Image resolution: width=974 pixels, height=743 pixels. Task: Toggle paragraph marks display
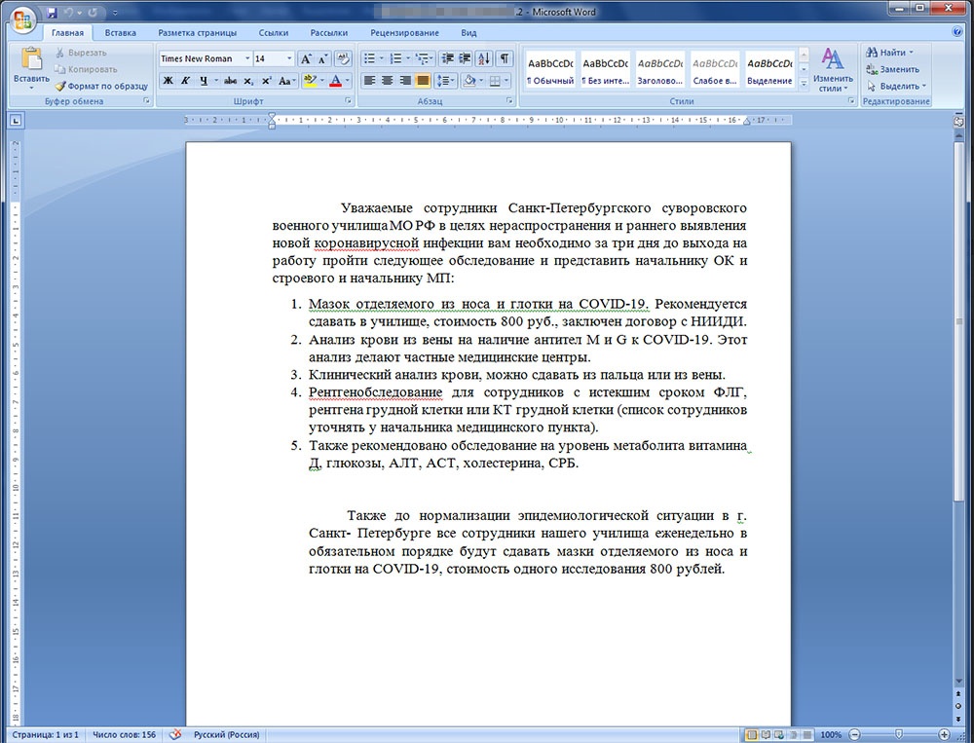coord(505,58)
